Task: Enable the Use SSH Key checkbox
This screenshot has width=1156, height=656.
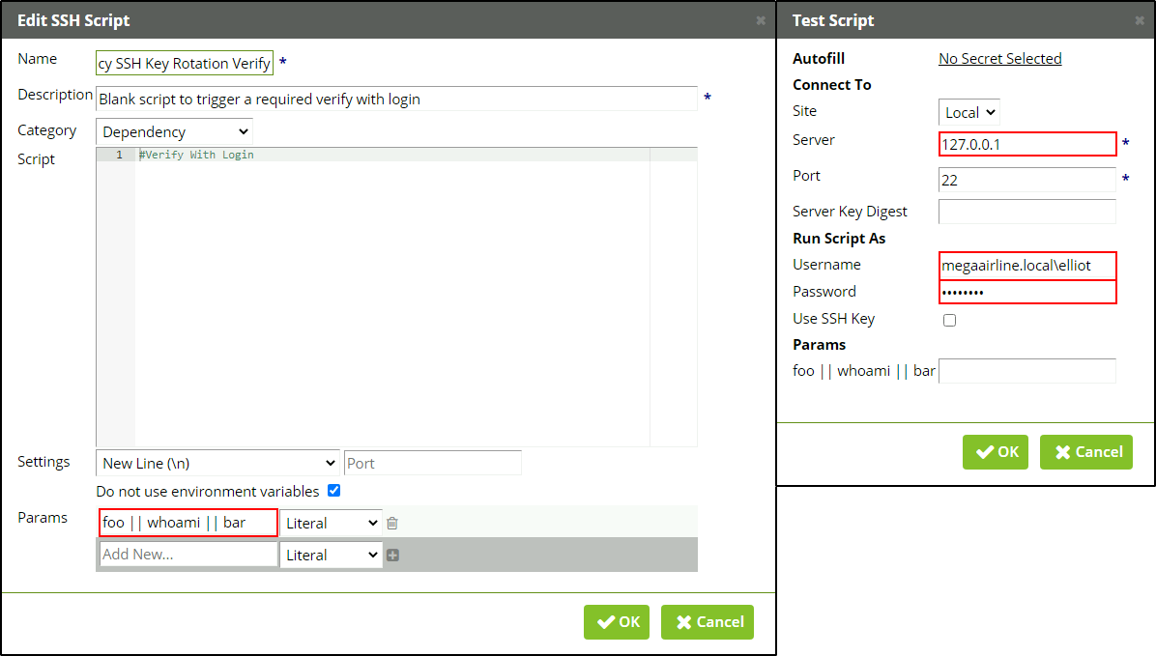Action: click(949, 320)
